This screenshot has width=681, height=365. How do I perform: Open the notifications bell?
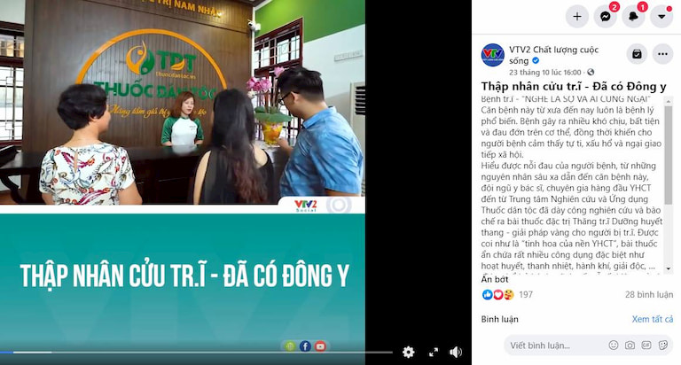coord(633,17)
